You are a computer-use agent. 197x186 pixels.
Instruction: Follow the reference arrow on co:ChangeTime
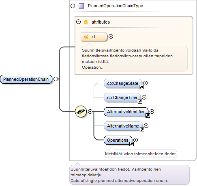coord(140,101)
